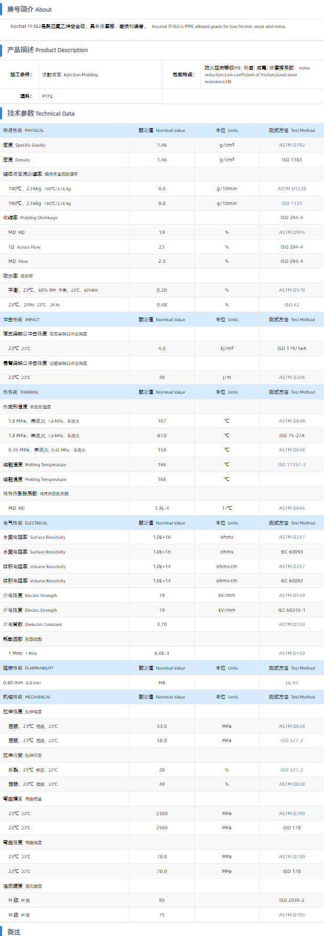Select the ASTM D696 thermal expansion link
324x936 pixels.
[291, 508]
